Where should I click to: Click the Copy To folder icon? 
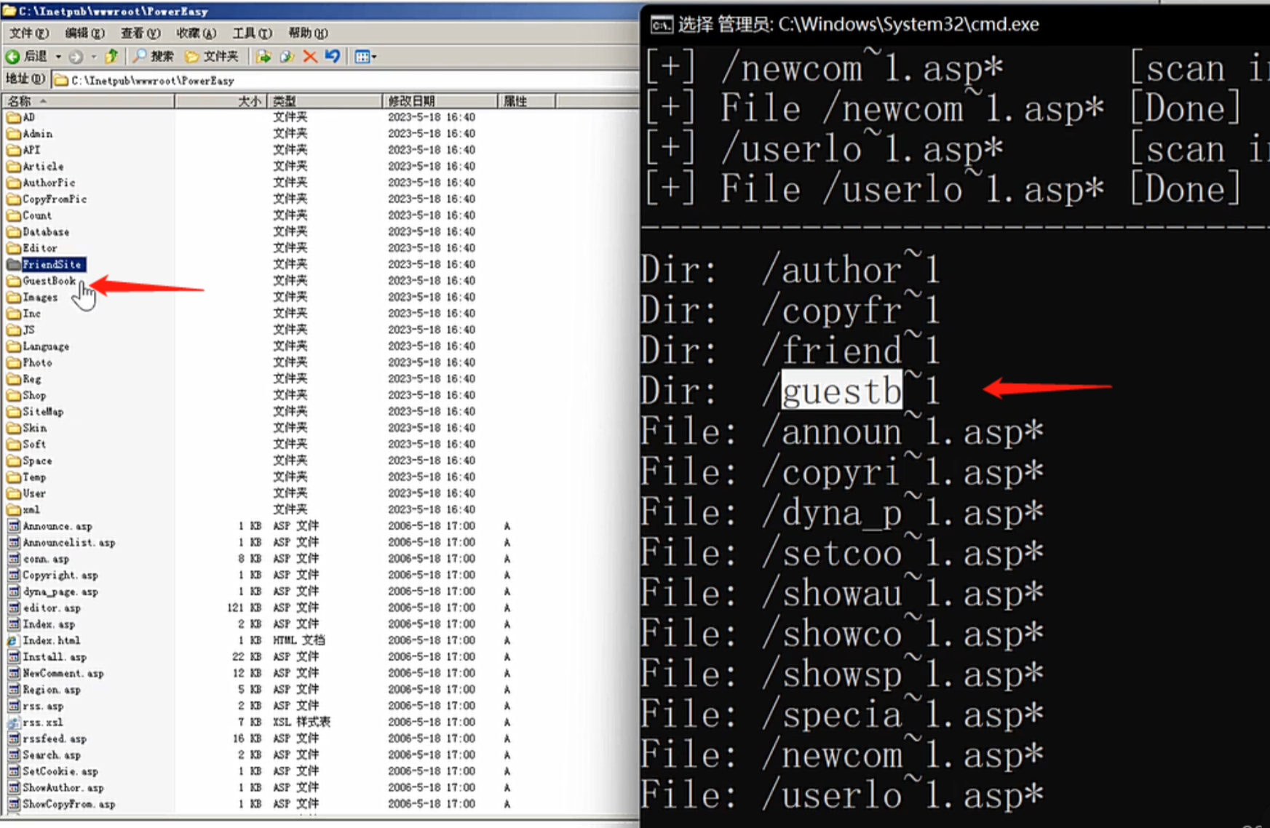point(287,56)
